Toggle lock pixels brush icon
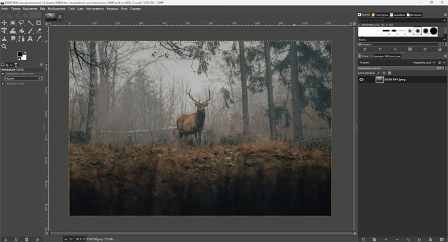Screen dimensions: 448x242 click(379, 73)
